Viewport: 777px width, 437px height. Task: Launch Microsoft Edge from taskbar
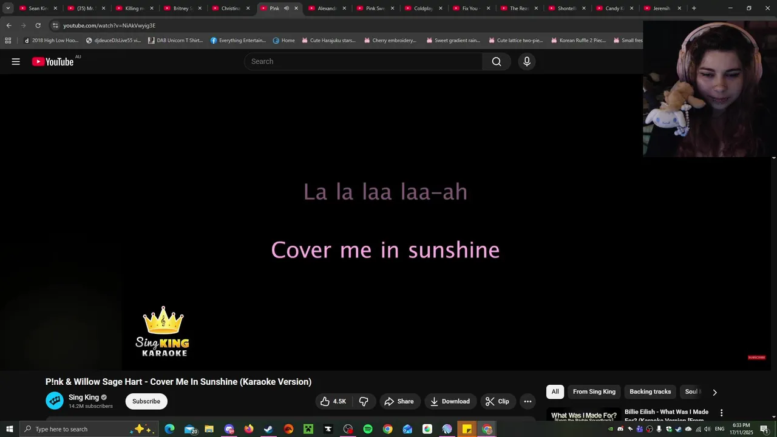(169, 429)
